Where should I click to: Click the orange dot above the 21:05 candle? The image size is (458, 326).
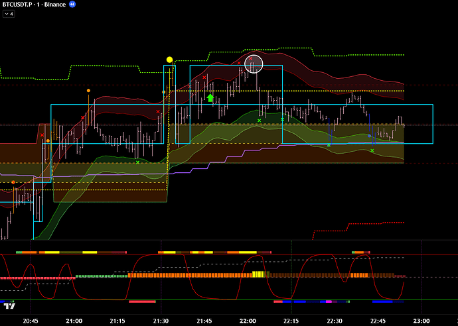point(89,90)
